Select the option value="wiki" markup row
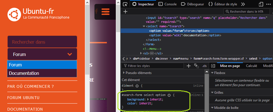Image resolution: width=273 pixels, height=112 pixels. click(x=197, y=35)
